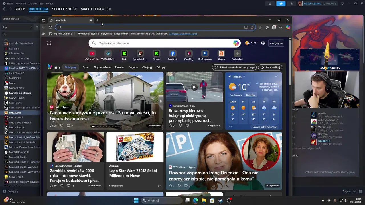365x205 pixels.
Task: Expand the rainy days forecast hint
Action: coord(278,87)
